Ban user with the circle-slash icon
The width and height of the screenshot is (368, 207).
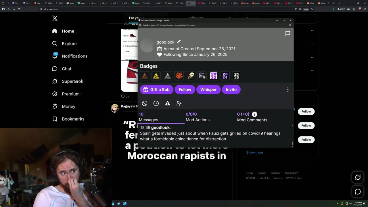(x=145, y=103)
